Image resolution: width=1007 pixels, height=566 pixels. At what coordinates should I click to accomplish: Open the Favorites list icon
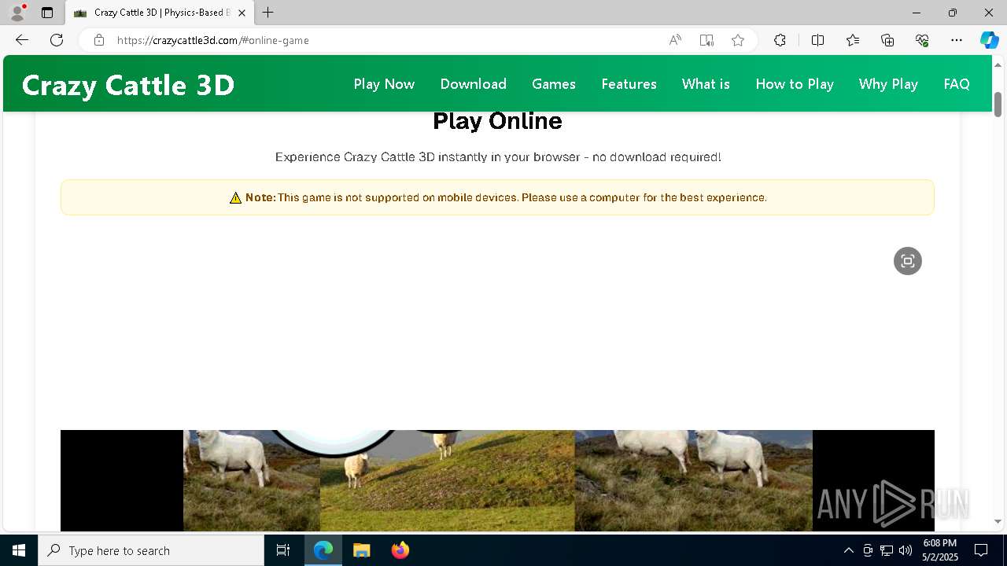853,40
